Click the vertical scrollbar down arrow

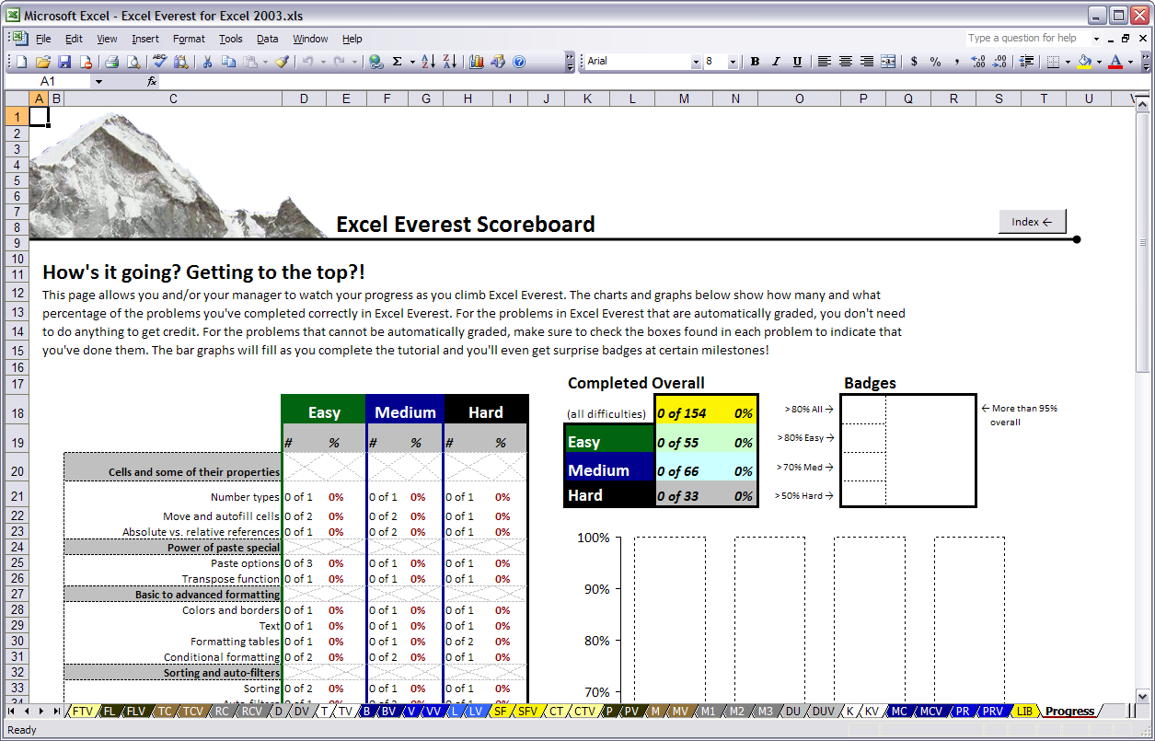1144,696
